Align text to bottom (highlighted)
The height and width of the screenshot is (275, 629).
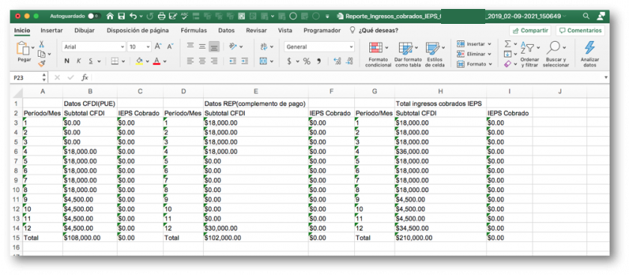(214, 47)
